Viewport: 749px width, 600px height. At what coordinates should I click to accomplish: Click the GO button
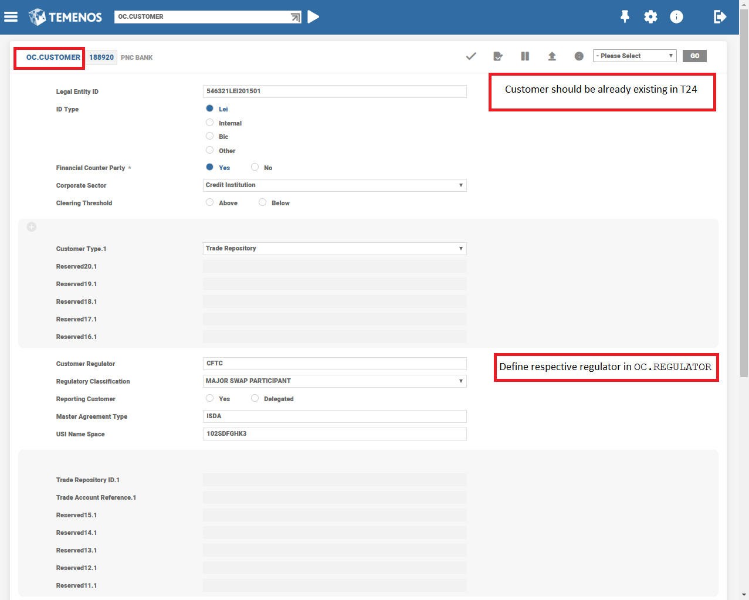(694, 56)
